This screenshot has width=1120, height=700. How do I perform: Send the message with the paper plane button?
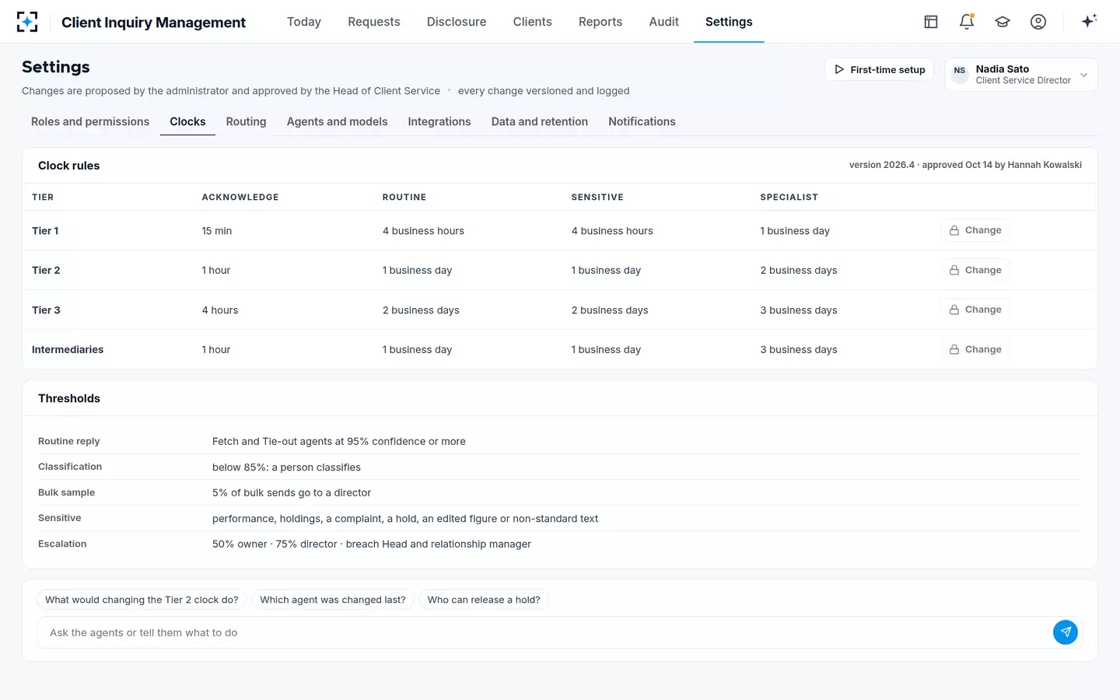pos(1066,632)
